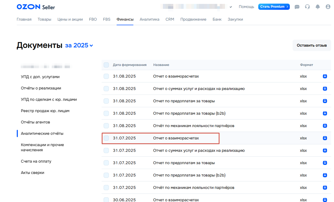Expand the account name dropdown chevron
Viewport: 334px width, 202px height.
(x=231, y=7)
